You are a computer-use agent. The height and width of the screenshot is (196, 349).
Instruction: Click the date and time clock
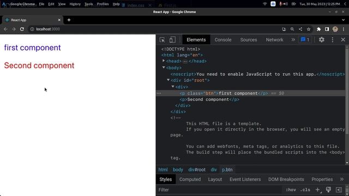pos(320,4)
